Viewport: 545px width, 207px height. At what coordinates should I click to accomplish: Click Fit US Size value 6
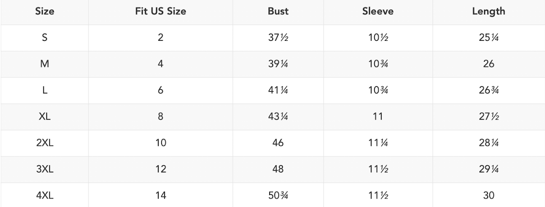(161, 90)
